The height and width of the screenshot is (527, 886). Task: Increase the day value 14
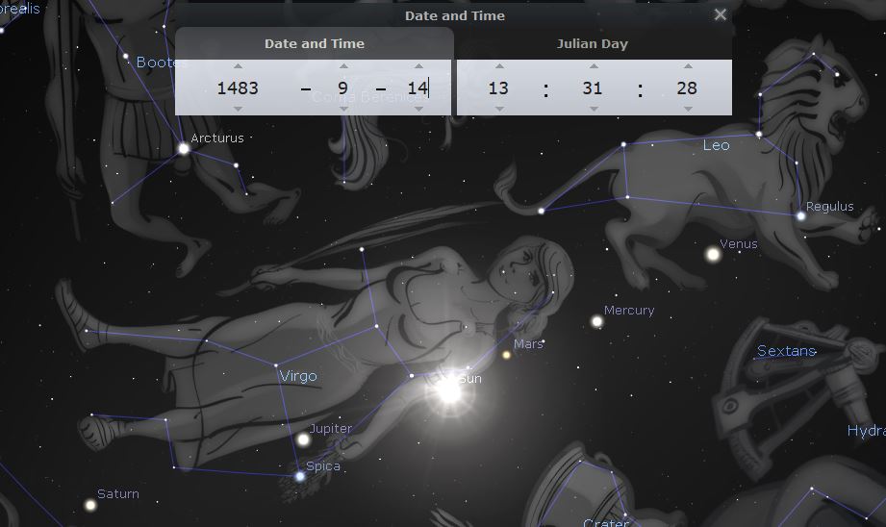point(418,66)
